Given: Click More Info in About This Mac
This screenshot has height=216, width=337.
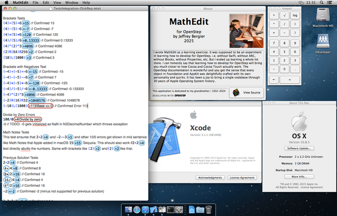Looking at the screenshot, I should [299, 177].
